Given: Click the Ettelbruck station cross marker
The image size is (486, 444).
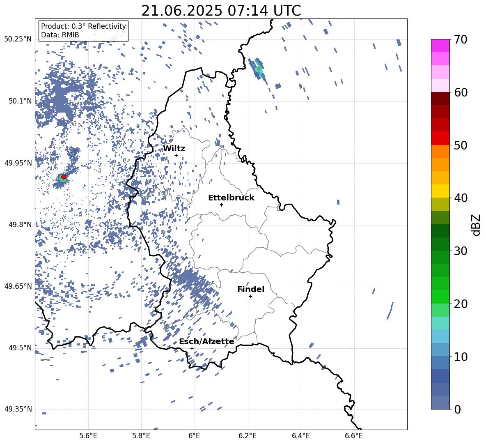Looking at the screenshot, I should click(221, 205).
